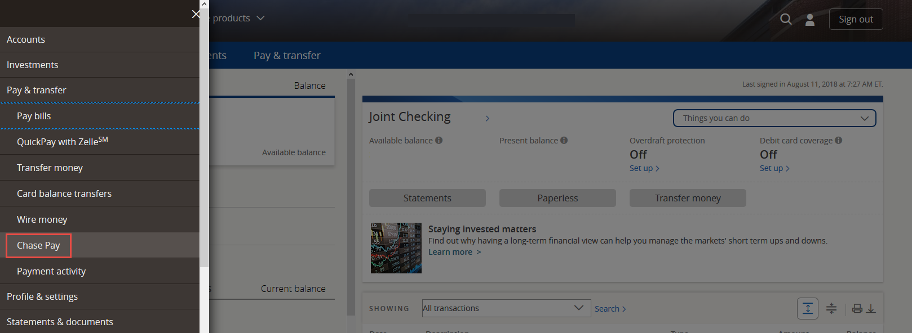
Task: Select QuickPay with Zelle
Action: (100, 142)
